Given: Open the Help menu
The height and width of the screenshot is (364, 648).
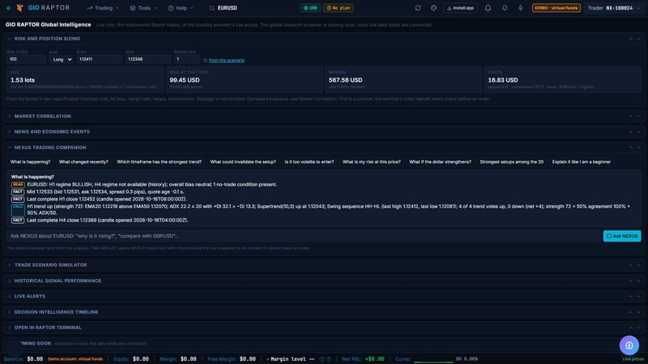Looking at the screenshot, I should click(x=181, y=8).
